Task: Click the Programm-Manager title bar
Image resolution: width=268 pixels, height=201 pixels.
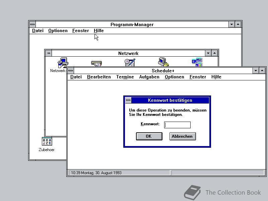Action: click(x=132, y=24)
